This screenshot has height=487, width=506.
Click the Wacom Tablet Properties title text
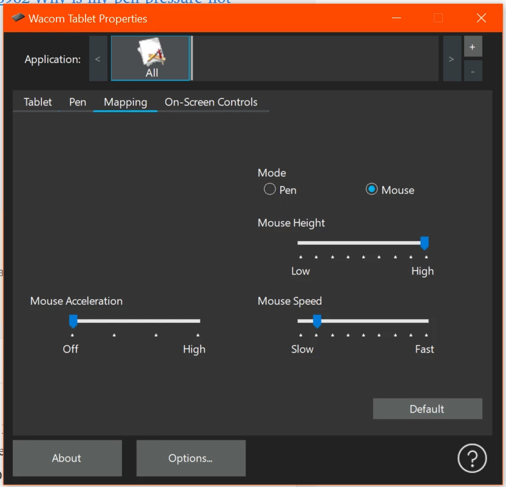[88, 19]
